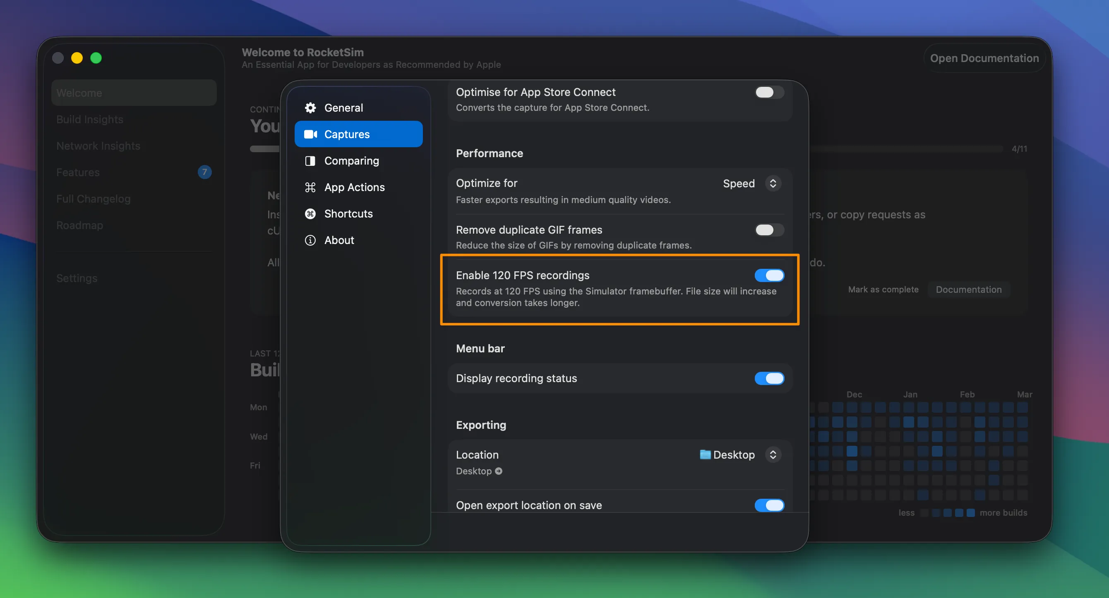Enable Optimise for App Store Connect
1109x598 pixels.
769,92
